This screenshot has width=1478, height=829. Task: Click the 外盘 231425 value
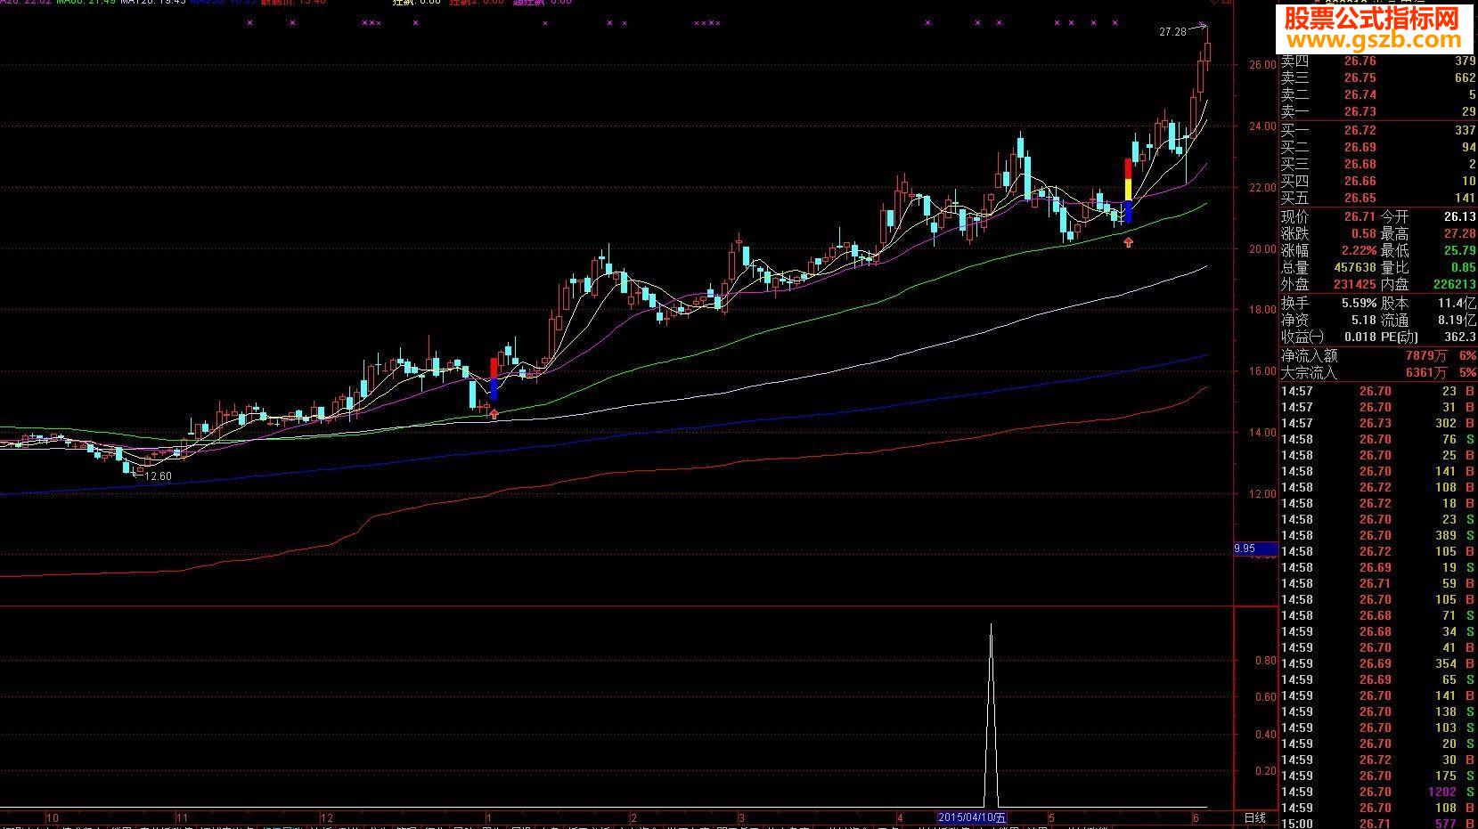point(1355,285)
